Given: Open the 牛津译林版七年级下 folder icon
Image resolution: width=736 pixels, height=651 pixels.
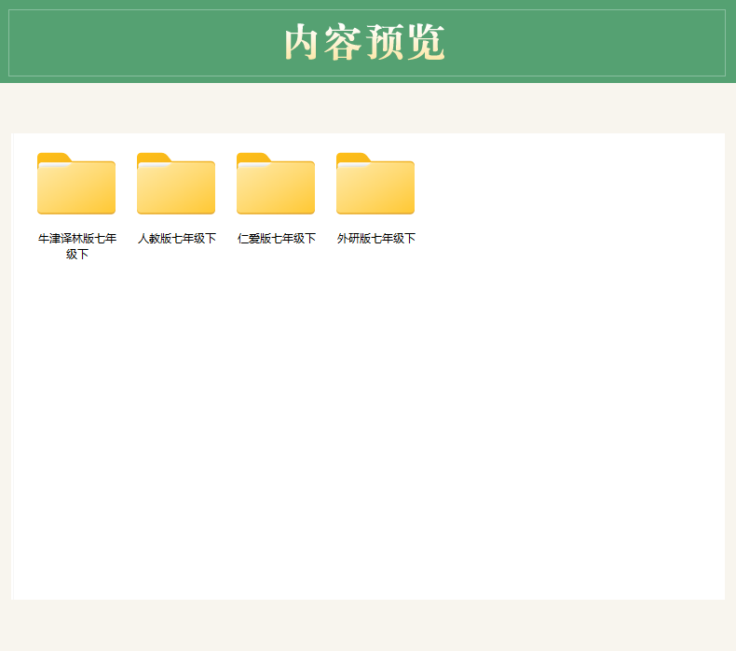Looking at the screenshot, I should pyautogui.click(x=76, y=184).
